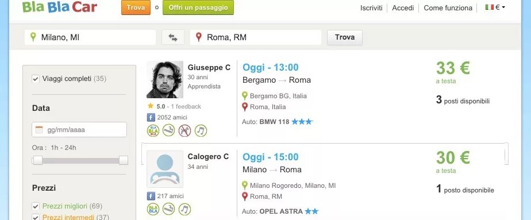Image resolution: width=531 pixels, height=220 pixels.
Task: Click the Milano, MI departure field
Action: (90, 37)
